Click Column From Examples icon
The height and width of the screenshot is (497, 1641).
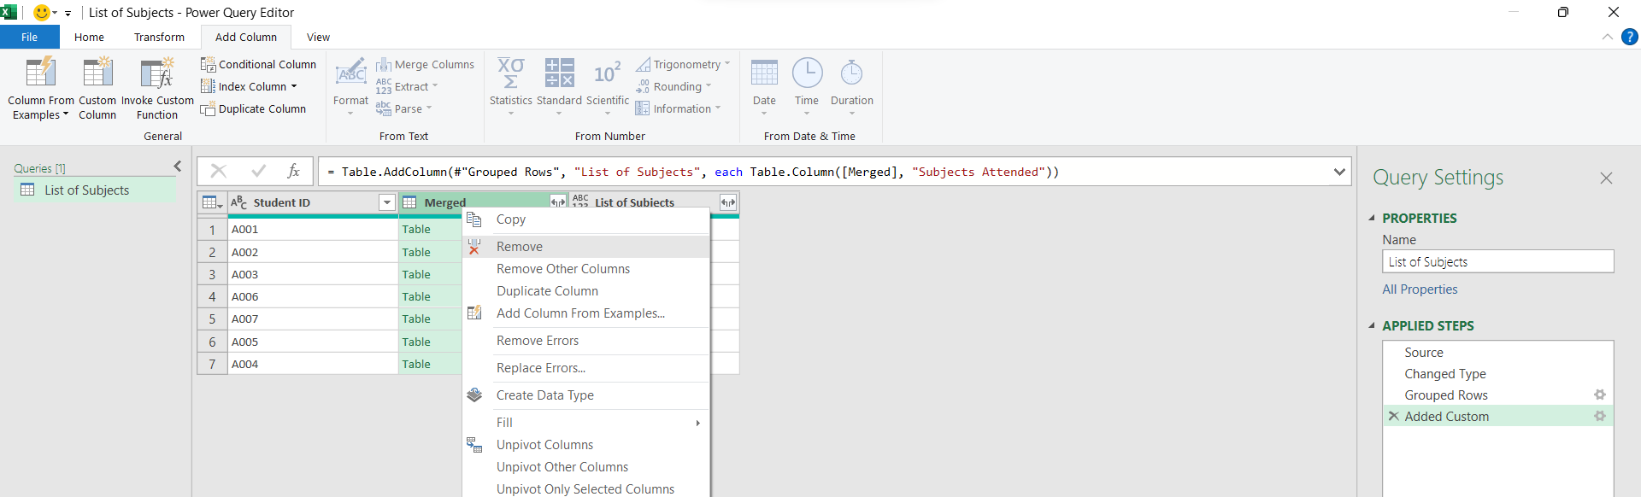pyautogui.click(x=41, y=73)
